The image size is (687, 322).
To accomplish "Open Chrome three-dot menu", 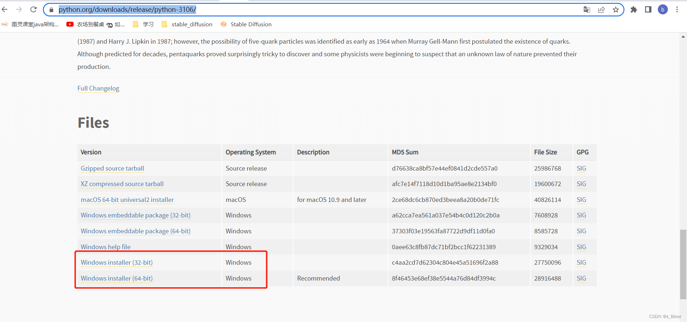I will tap(677, 10).
